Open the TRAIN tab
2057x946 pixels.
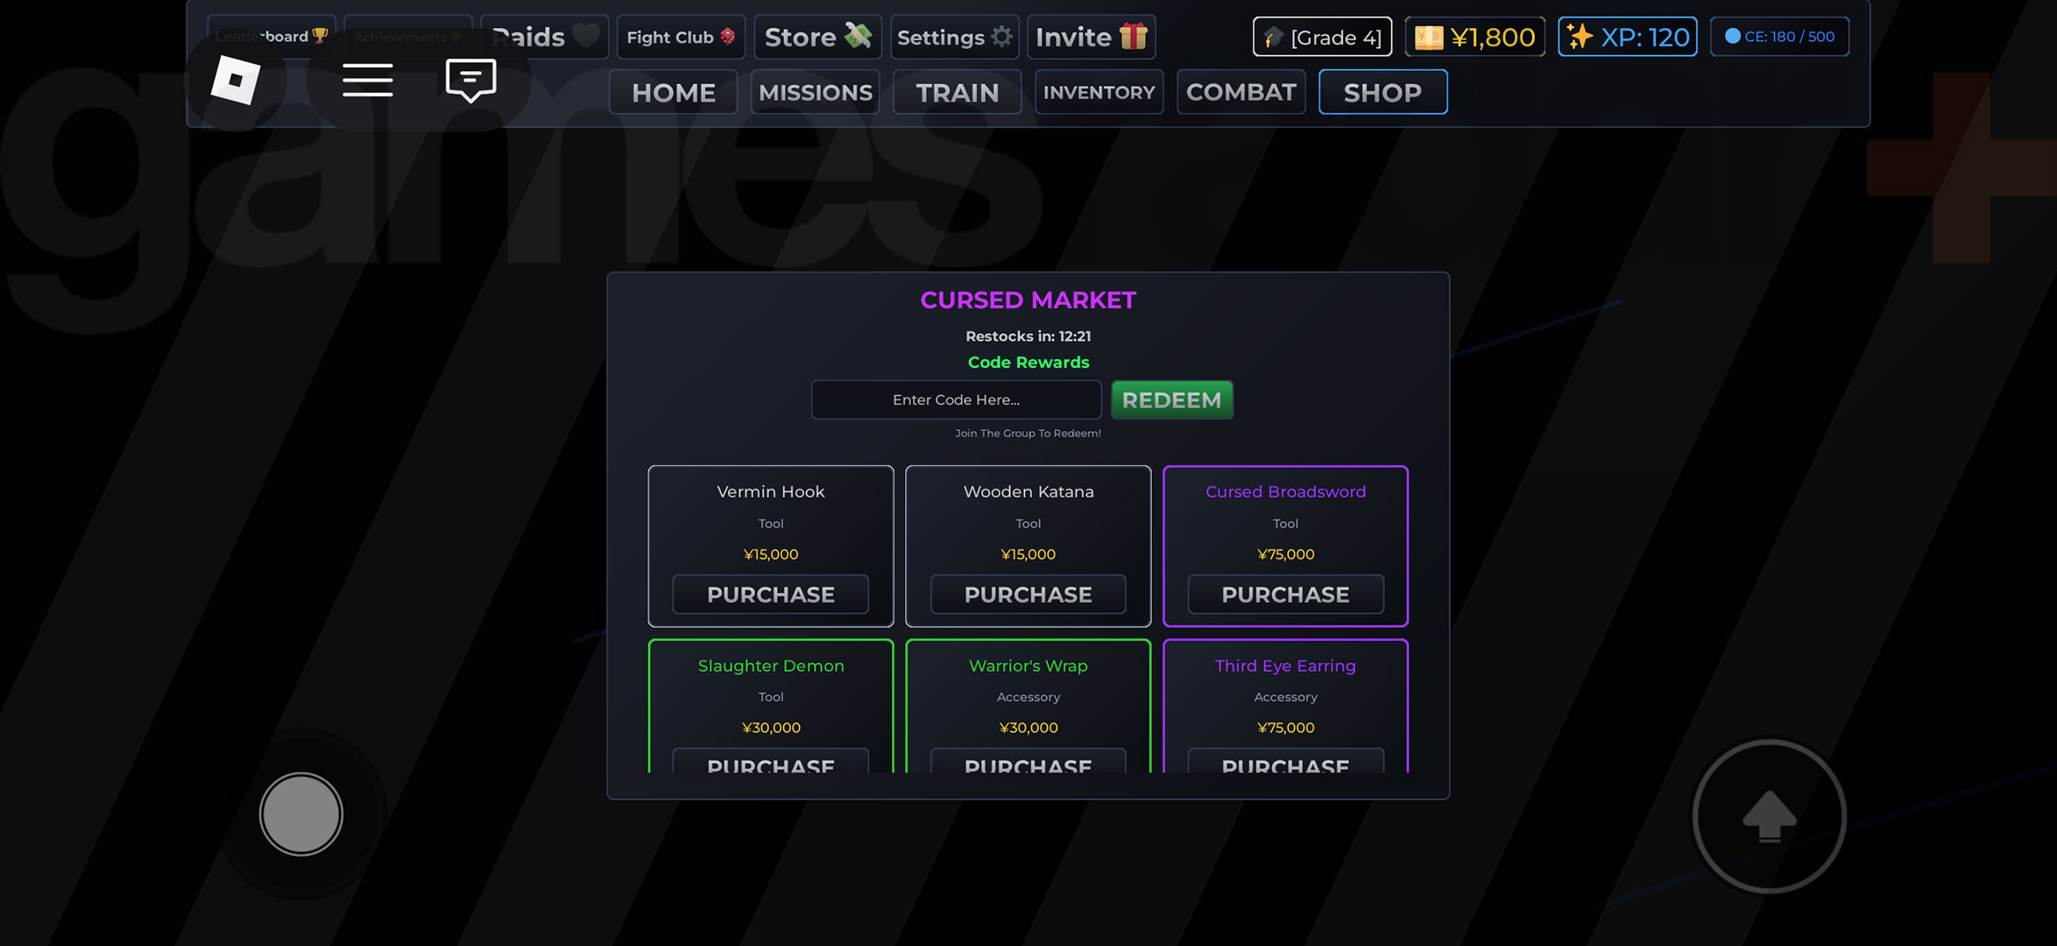point(957,92)
